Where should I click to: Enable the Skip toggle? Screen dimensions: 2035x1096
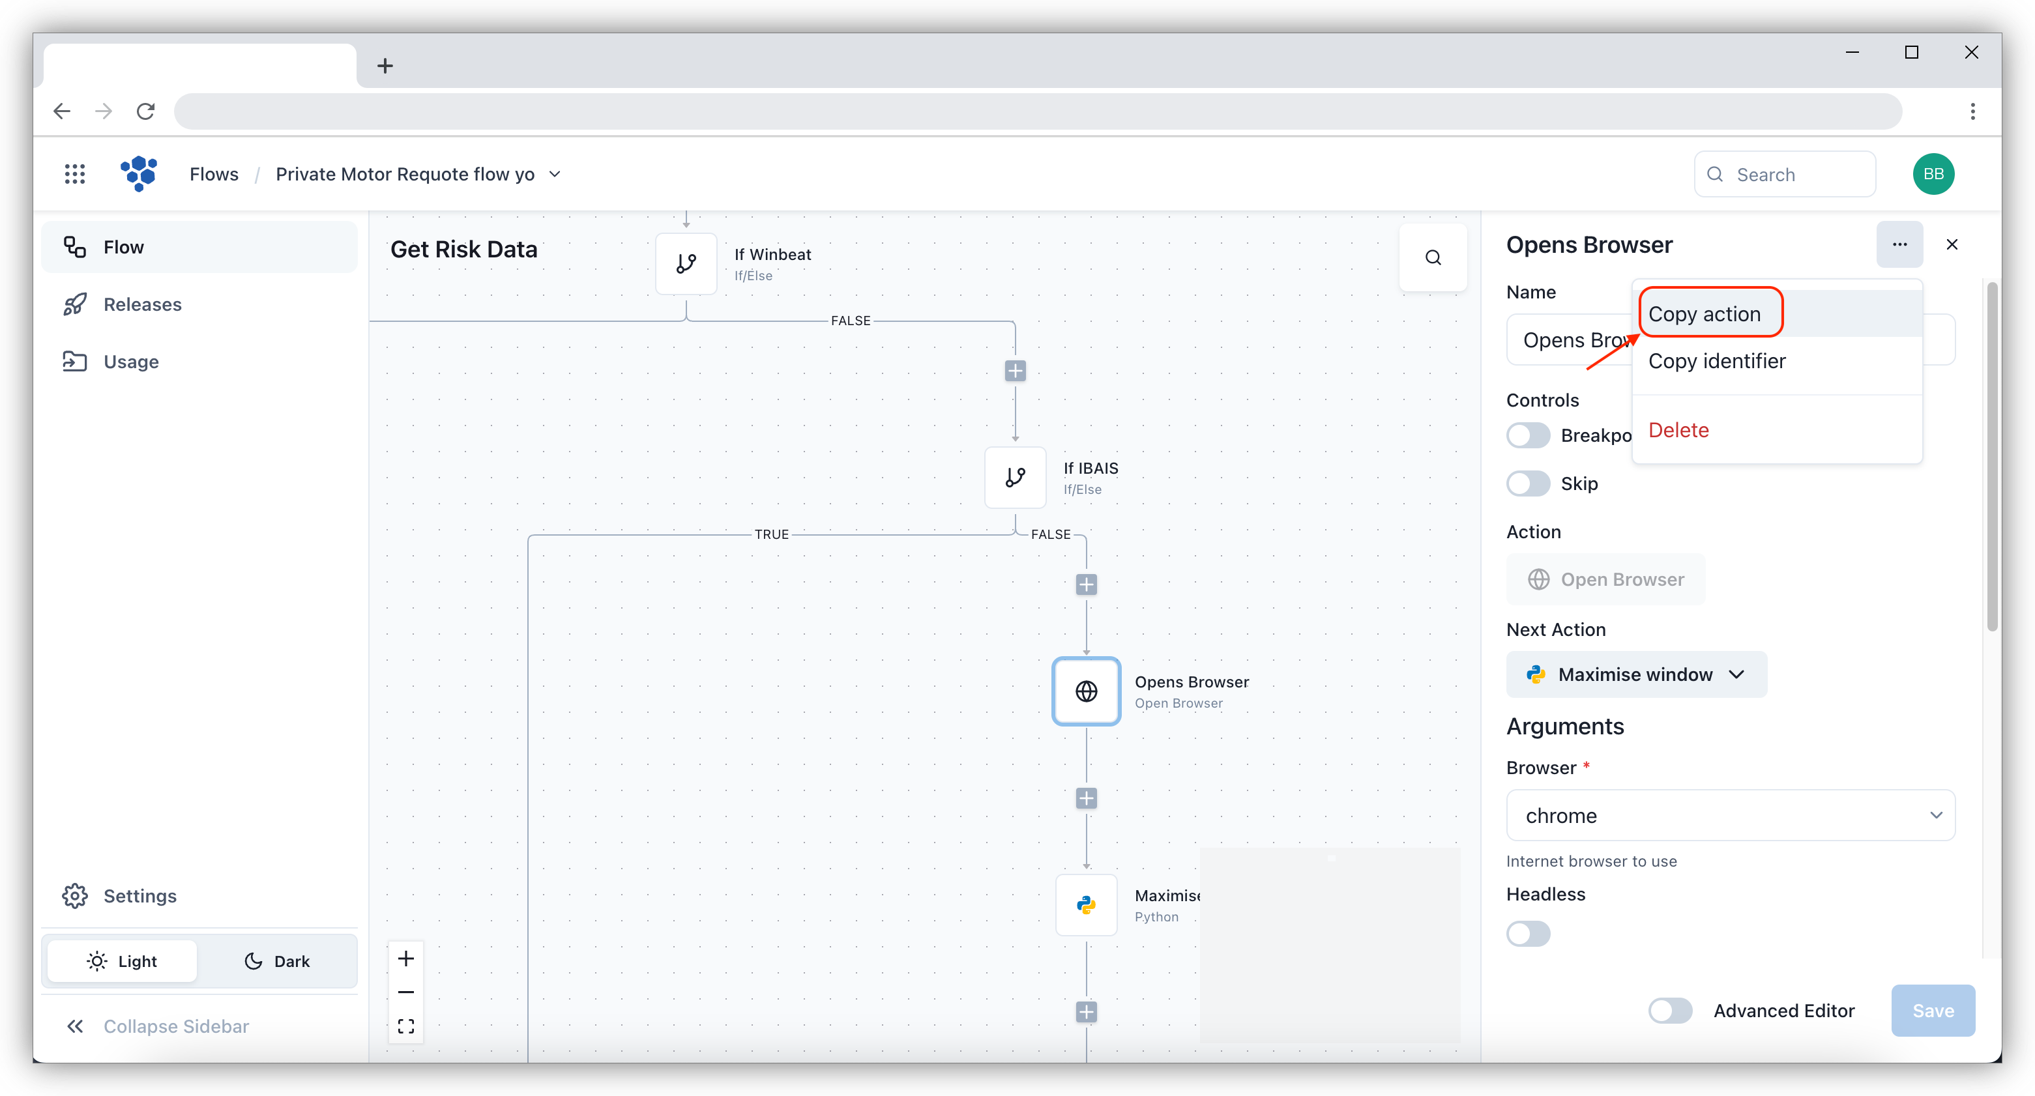[1528, 483]
